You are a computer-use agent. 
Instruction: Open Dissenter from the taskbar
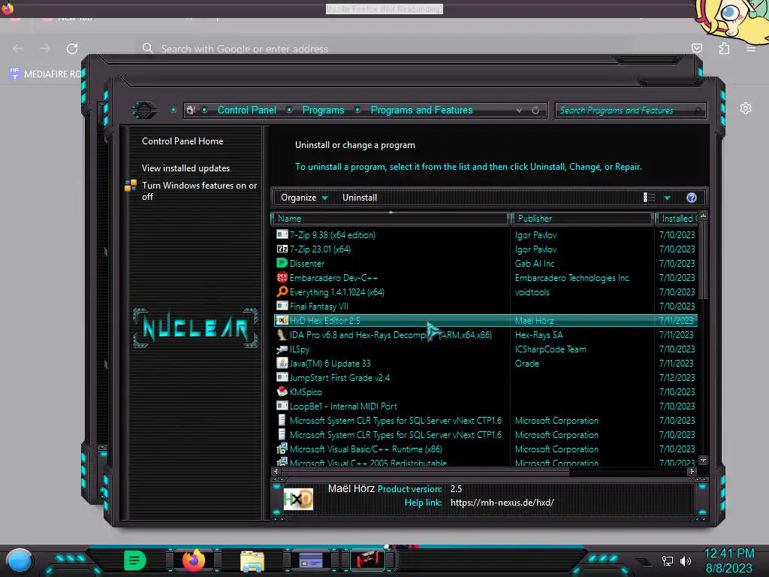tap(134, 560)
